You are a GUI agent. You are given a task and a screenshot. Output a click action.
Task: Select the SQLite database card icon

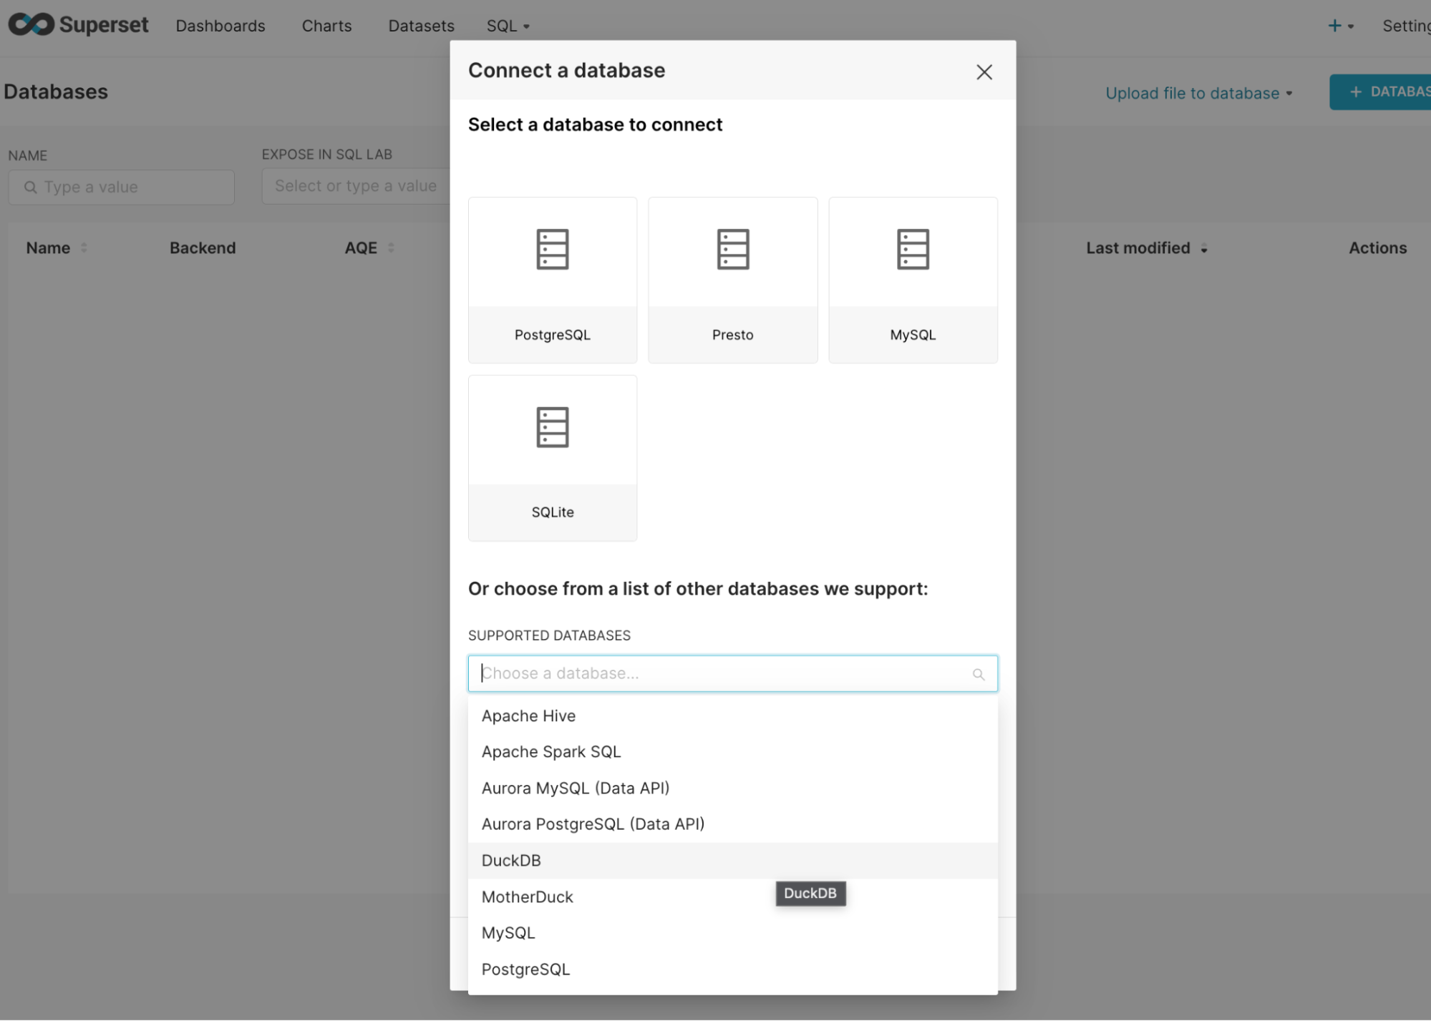552,427
